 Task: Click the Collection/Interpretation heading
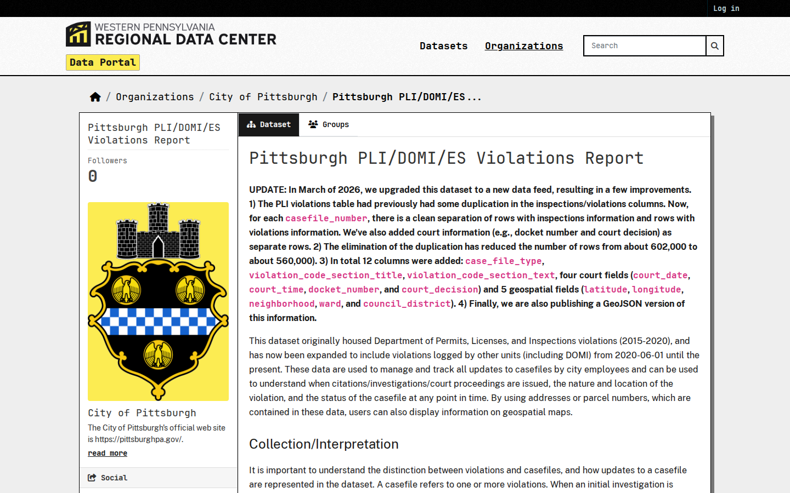[324, 444]
